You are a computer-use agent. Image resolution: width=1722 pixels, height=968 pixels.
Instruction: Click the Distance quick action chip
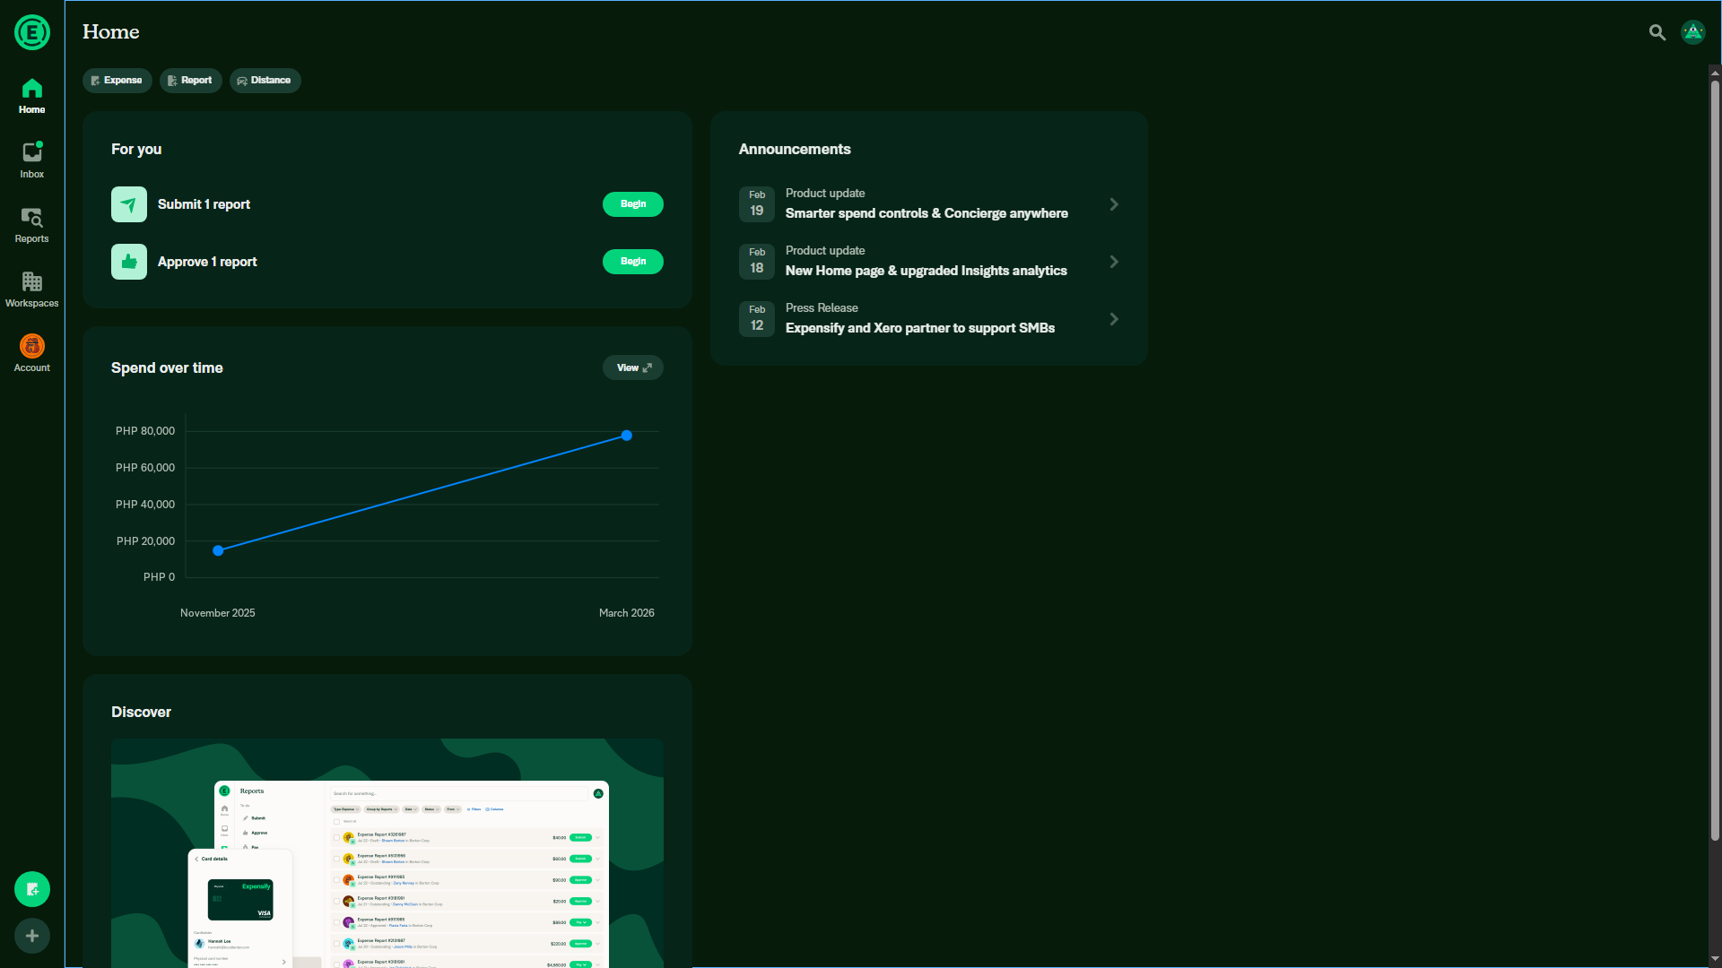point(265,81)
